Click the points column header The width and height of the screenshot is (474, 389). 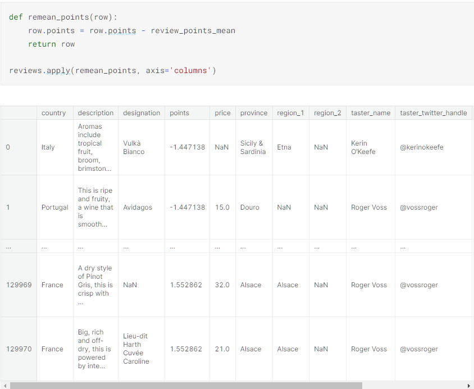coord(180,113)
